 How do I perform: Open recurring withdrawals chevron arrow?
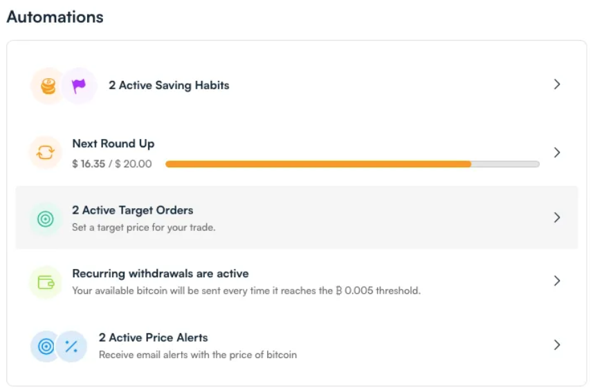point(557,281)
